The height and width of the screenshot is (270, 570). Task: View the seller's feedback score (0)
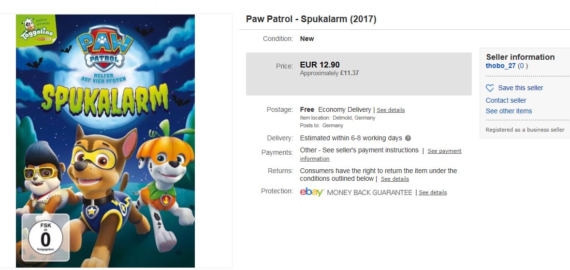click(523, 66)
